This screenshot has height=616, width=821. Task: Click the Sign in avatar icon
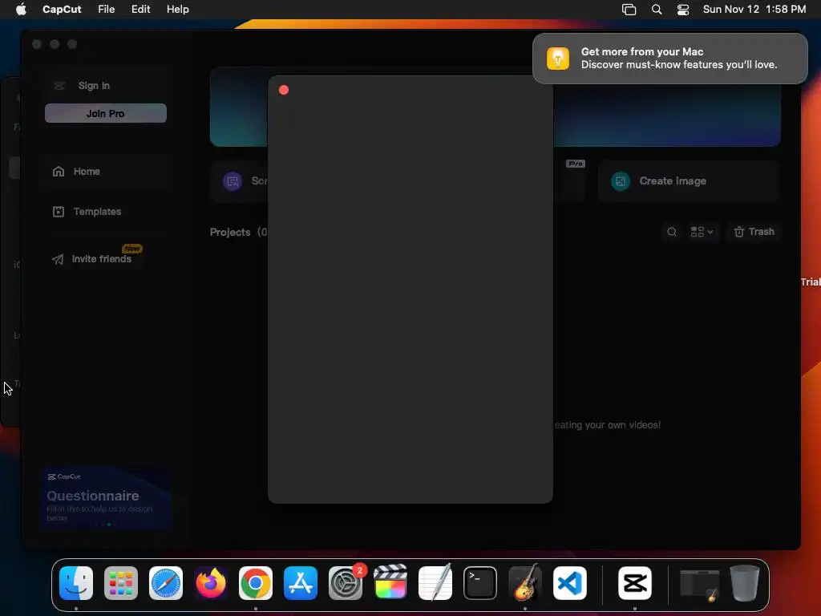[x=59, y=85]
